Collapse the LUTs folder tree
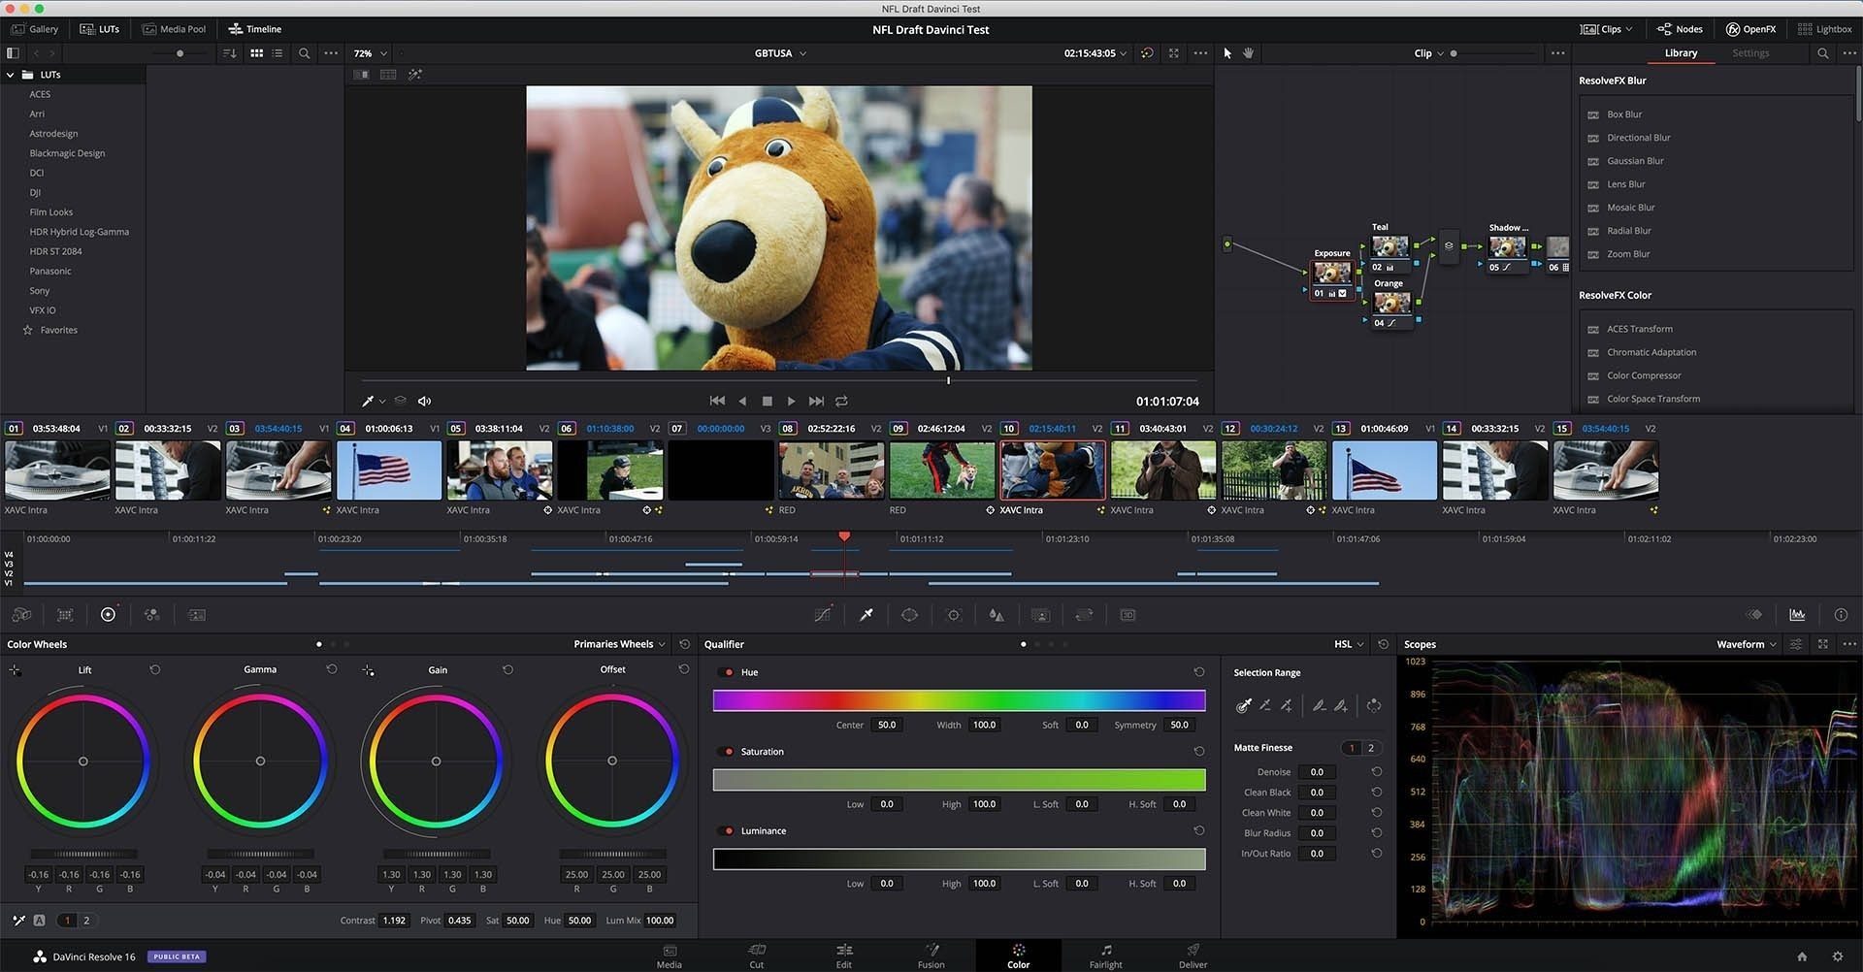The width and height of the screenshot is (1863, 972). (11, 75)
